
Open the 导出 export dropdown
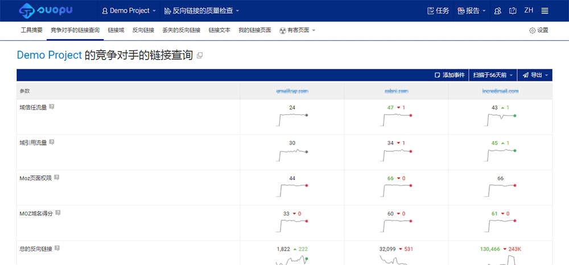535,75
